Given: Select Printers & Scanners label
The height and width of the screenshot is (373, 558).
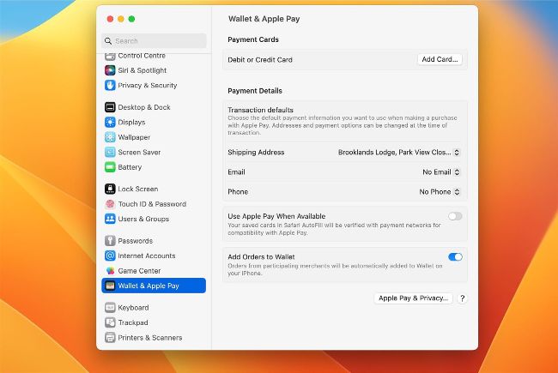Looking at the screenshot, I should coord(150,337).
